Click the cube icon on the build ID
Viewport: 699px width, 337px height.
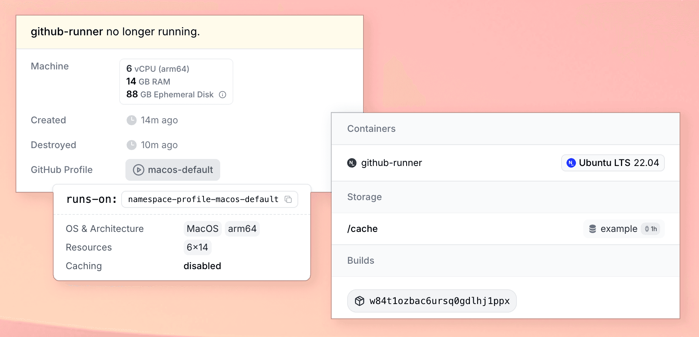(x=360, y=301)
